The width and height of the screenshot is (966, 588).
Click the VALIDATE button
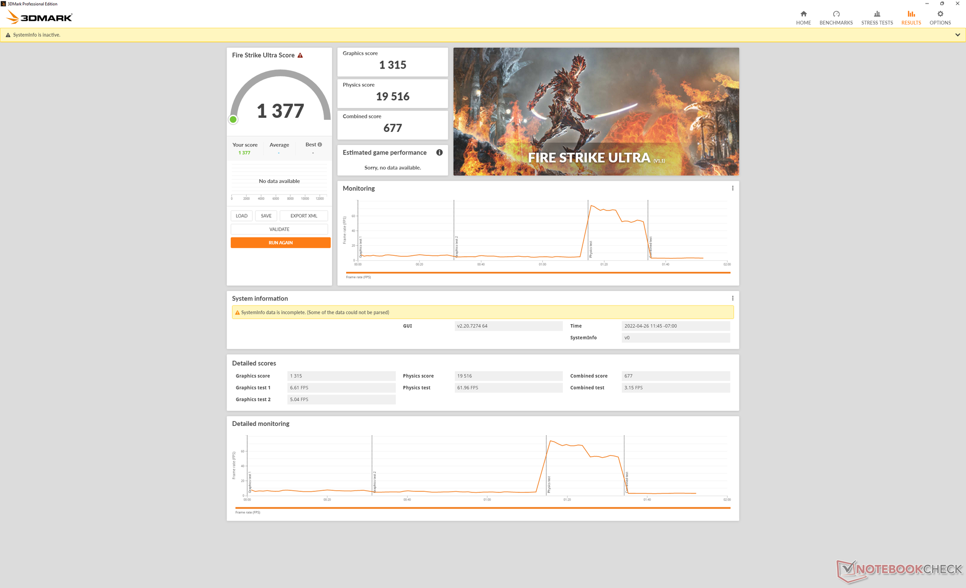pos(279,230)
